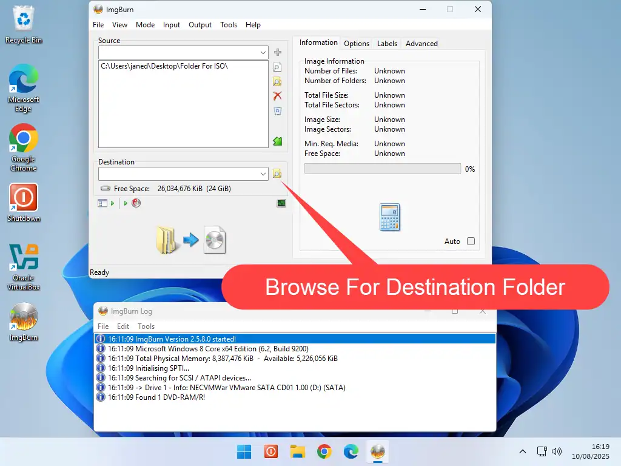Click the green monitor log icon
This screenshot has height=466, width=621.
(281, 203)
